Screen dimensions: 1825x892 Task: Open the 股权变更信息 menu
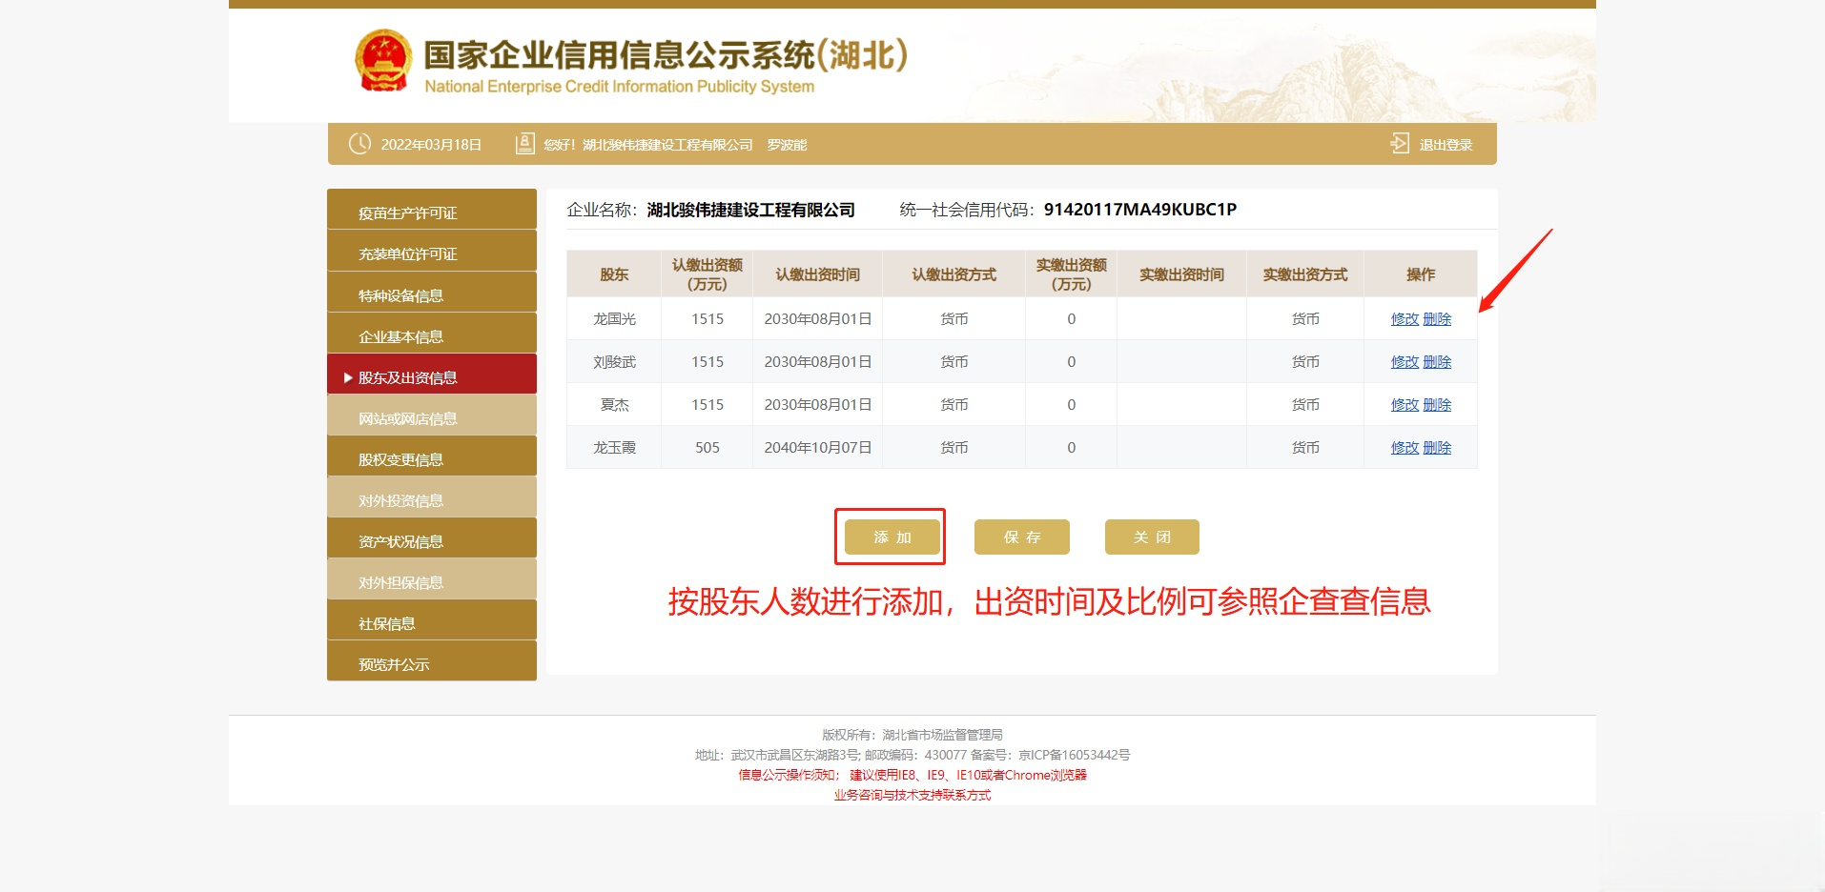point(432,456)
